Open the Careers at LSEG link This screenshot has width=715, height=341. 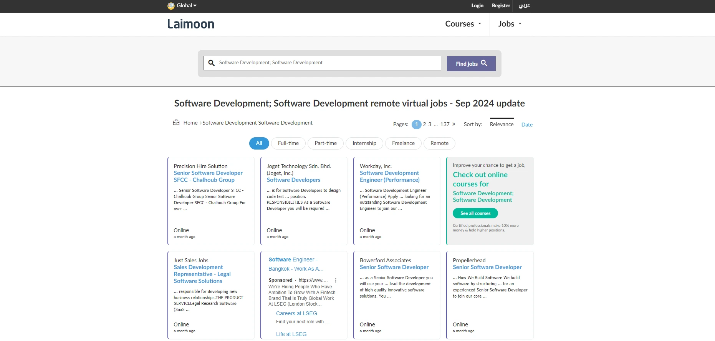[x=296, y=313]
